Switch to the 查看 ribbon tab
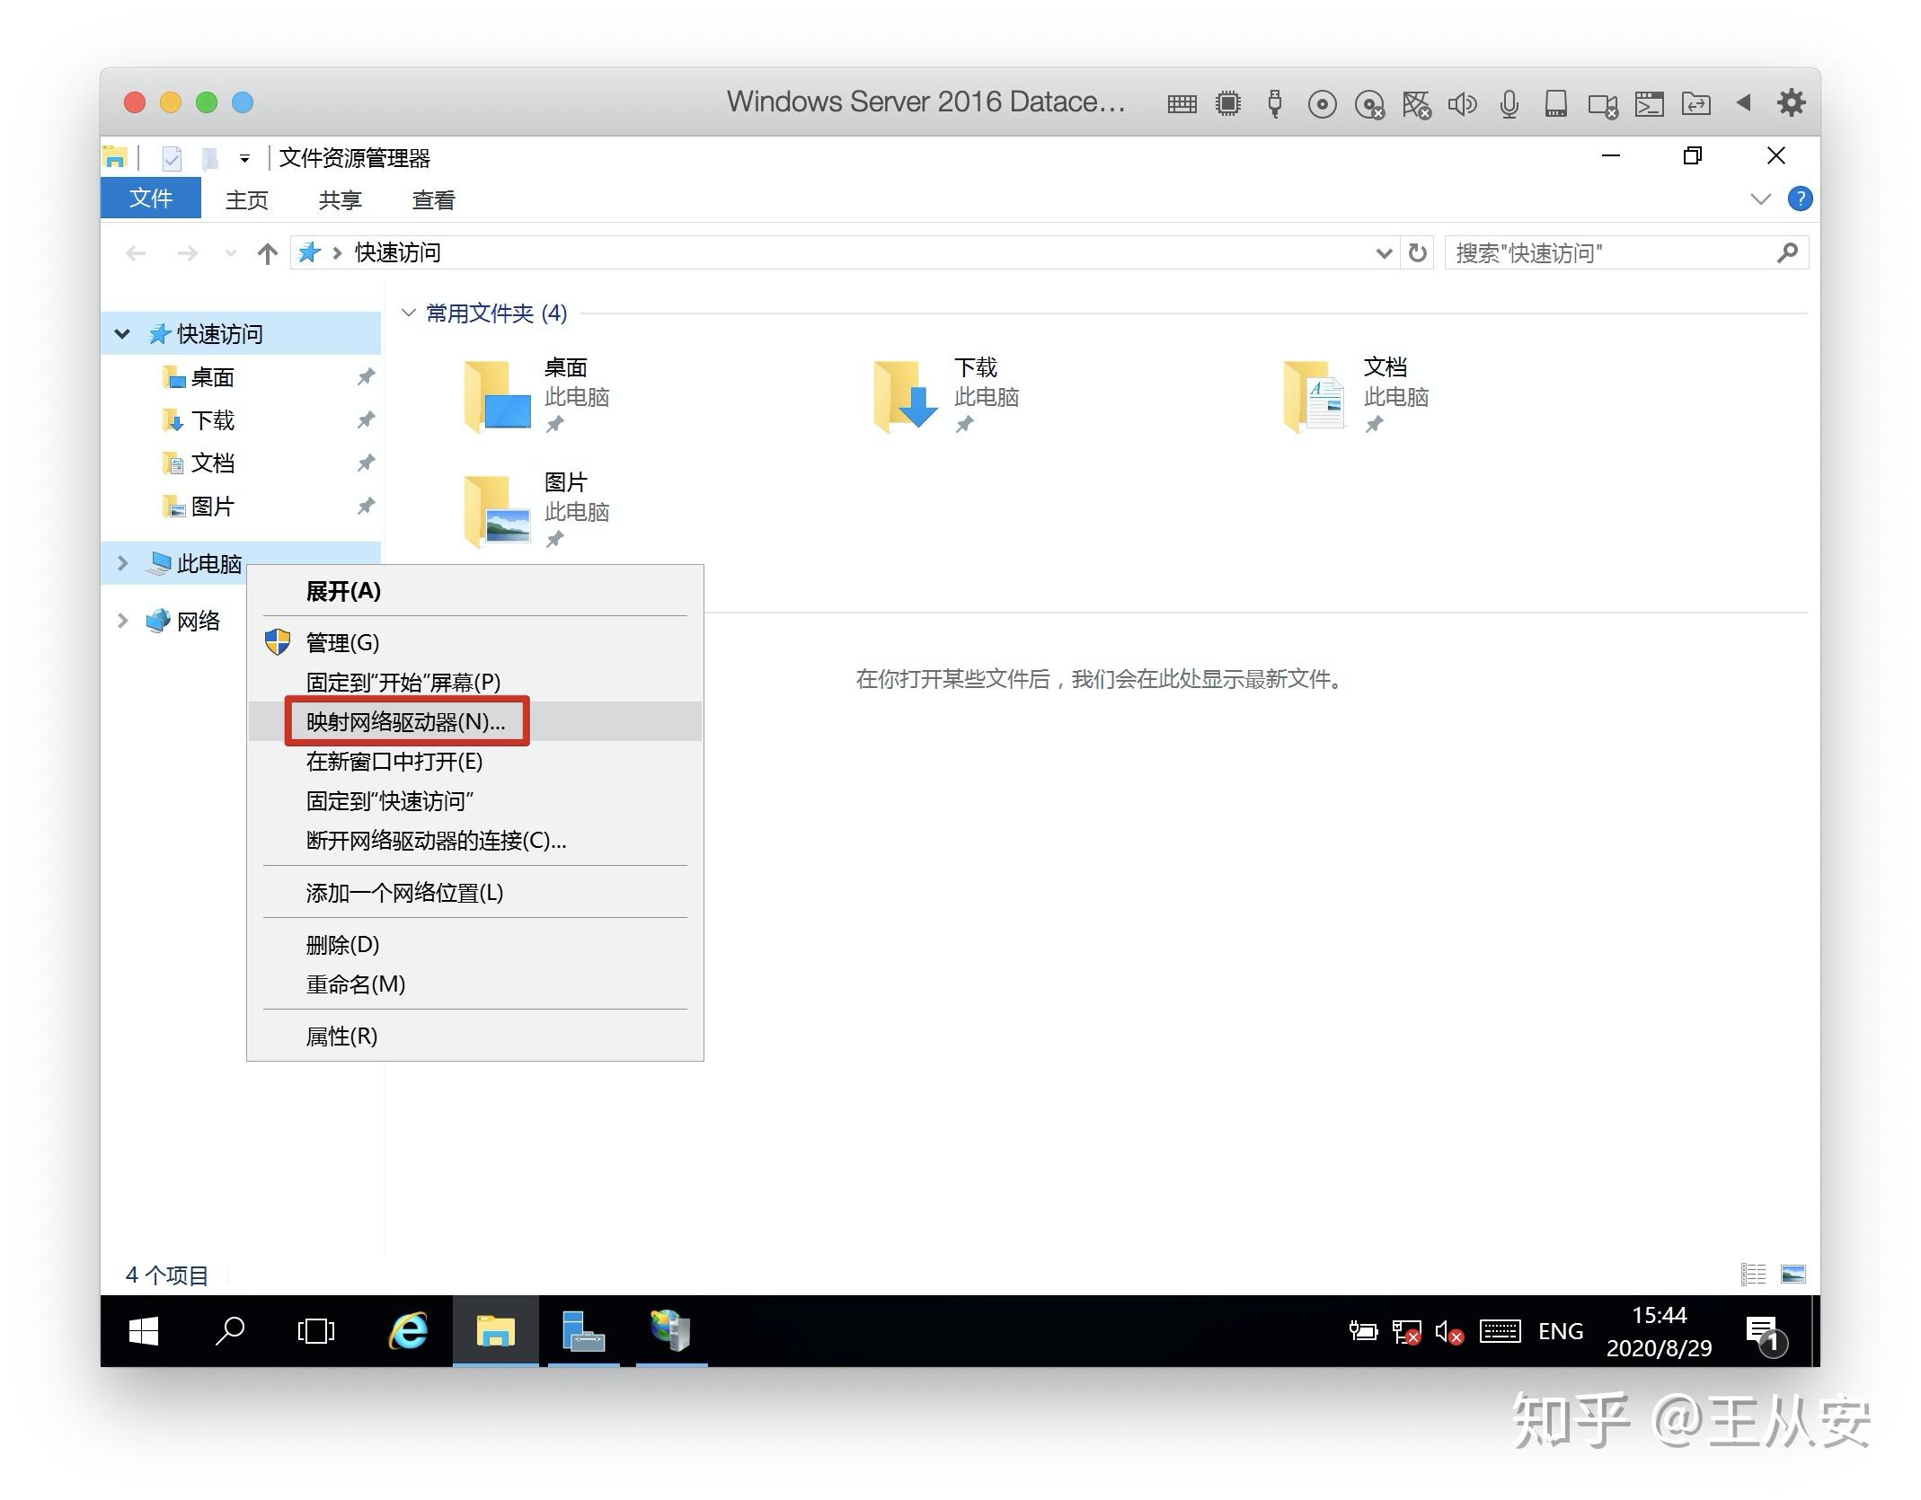This screenshot has height=1500, width=1921. [x=433, y=199]
